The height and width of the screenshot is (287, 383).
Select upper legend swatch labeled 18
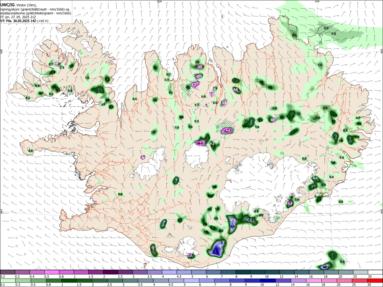pos(331,272)
